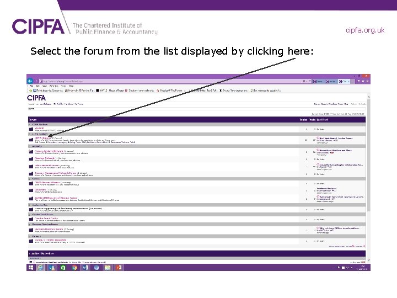
Task: Click the Posts column header
Action: point(312,120)
